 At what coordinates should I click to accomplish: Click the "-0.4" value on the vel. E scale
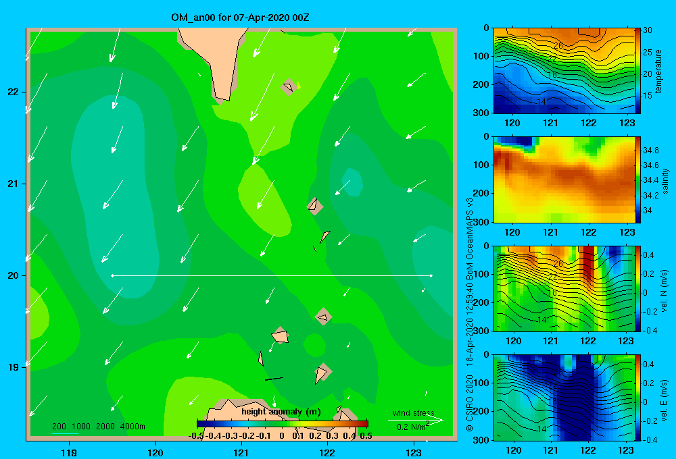[x=650, y=439]
